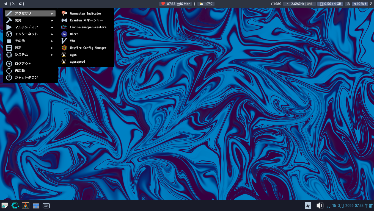This screenshot has height=211, width=374.
Task: Launch the orange A app in bottom panel
Action: point(26,206)
